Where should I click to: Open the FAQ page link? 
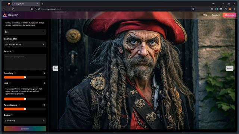[205, 15]
